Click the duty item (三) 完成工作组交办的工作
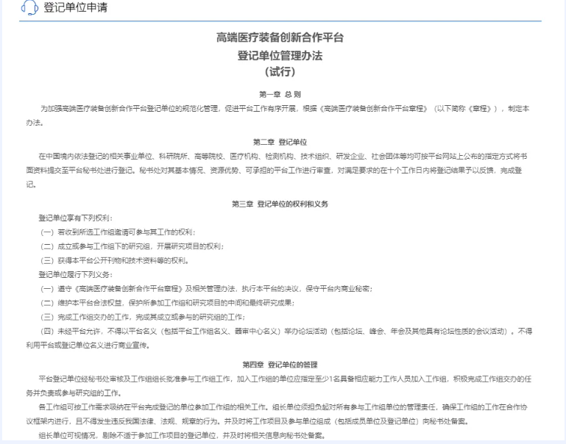The image size is (566, 444). click(142, 317)
